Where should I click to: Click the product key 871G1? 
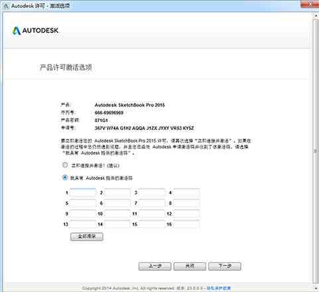101,120
